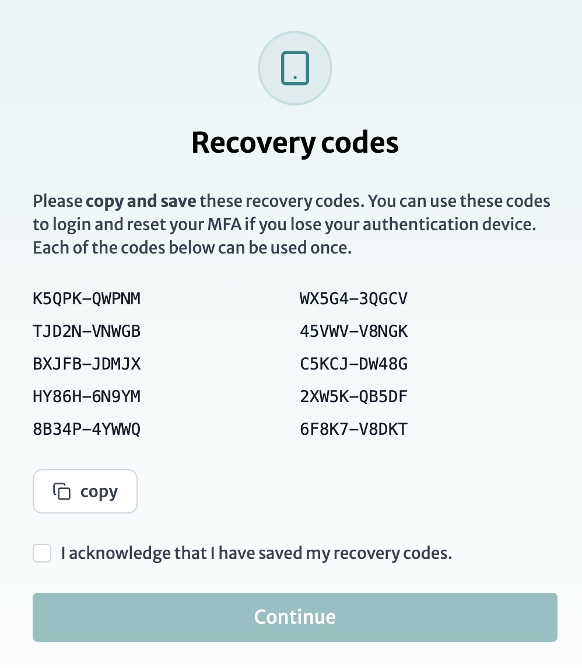Select recovery code HY86H-6N9YM

point(86,396)
